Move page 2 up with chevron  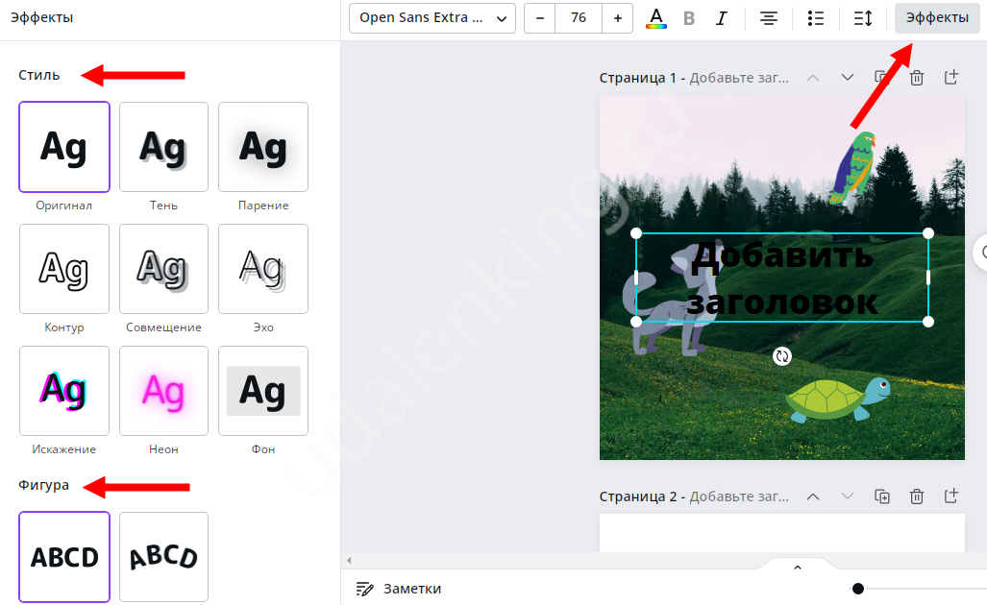(813, 496)
